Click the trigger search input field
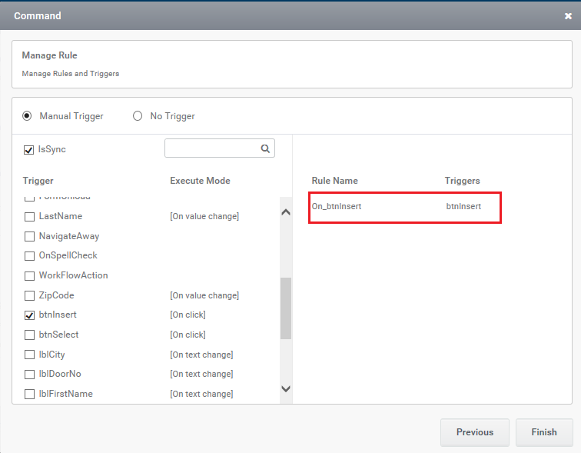 211,148
